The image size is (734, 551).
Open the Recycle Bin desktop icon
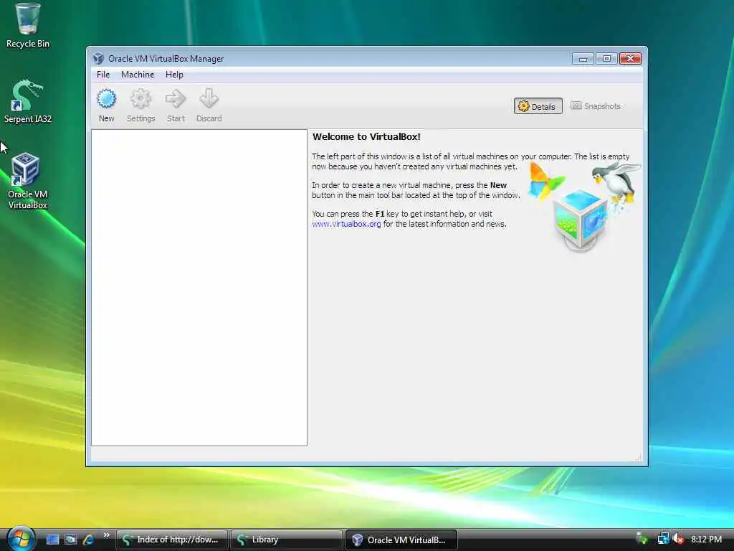(x=28, y=26)
